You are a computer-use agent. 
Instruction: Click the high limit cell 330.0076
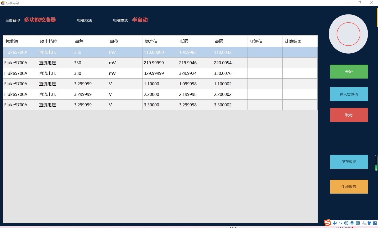(230, 73)
